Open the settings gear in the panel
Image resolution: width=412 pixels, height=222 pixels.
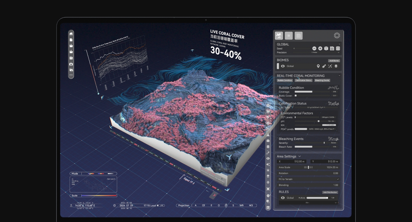coord(337,36)
